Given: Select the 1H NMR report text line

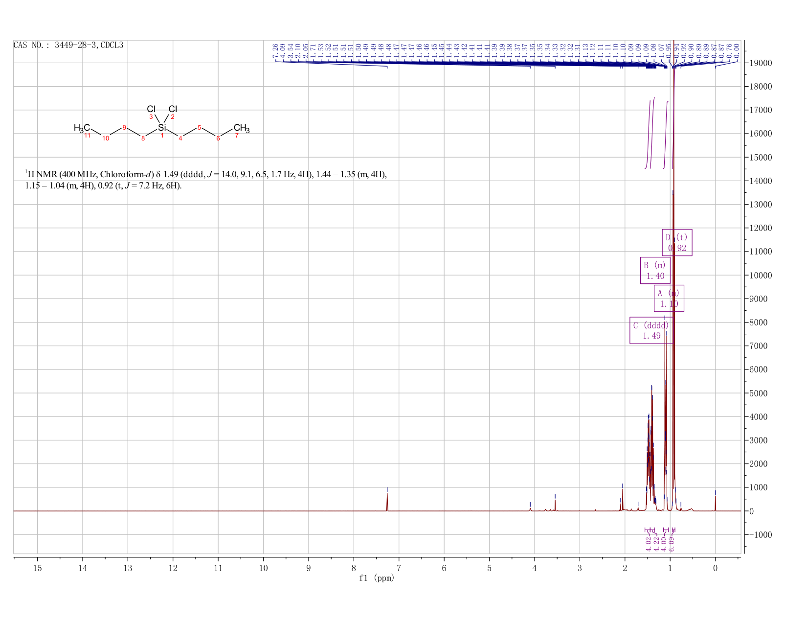Looking at the screenshot, I should coord(206,180).
